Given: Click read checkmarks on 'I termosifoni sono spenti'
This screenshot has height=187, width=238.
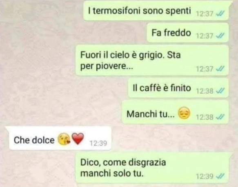Looking at the screenshot, I should (x=220, y=14).
